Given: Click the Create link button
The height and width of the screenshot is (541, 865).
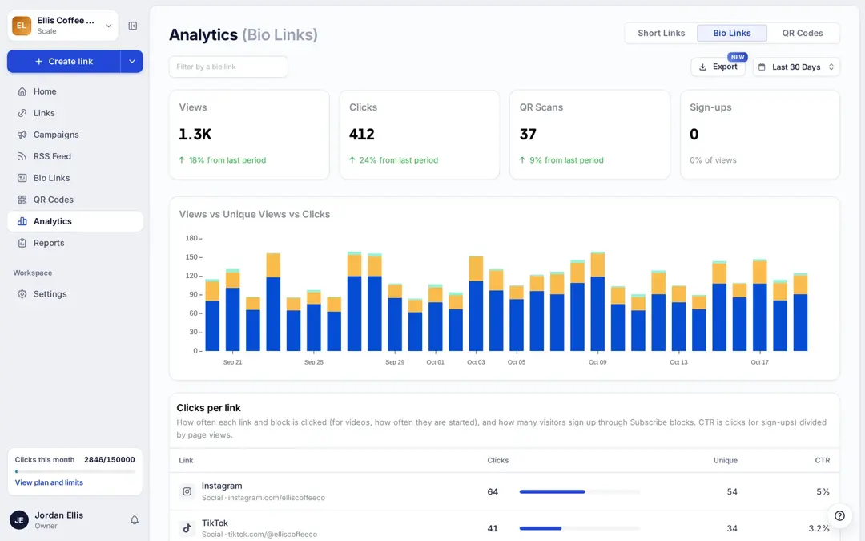Looking at the screenshot, I should pyautogui.click(x=64, y=61).
